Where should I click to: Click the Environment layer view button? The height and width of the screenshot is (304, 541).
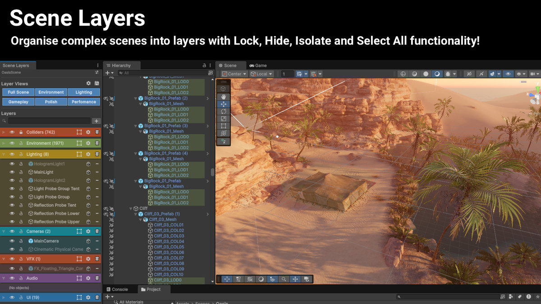coord(50,92)
